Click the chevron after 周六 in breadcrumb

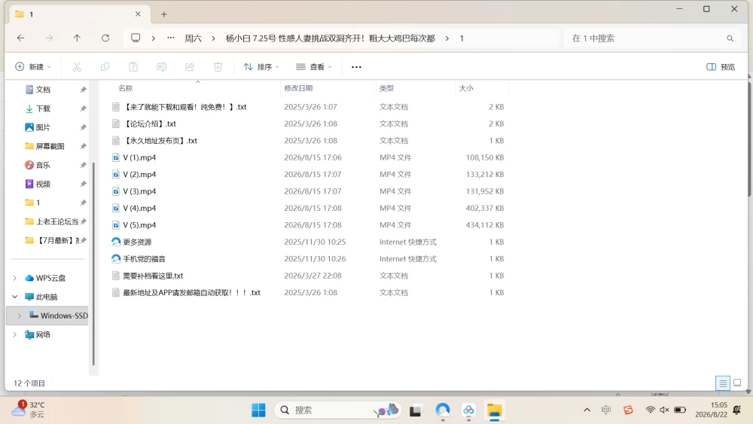(x=213, y=38)
